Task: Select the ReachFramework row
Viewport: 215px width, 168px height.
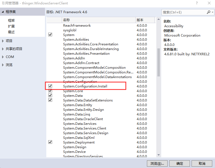Action: 101,26
